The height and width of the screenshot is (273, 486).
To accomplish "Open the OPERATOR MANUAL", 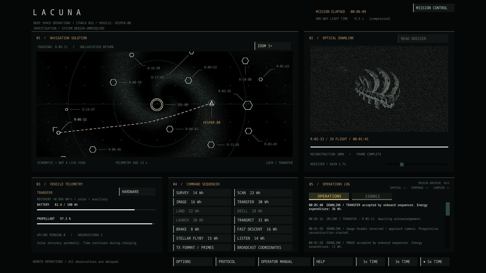I will [x=284, y=262].
